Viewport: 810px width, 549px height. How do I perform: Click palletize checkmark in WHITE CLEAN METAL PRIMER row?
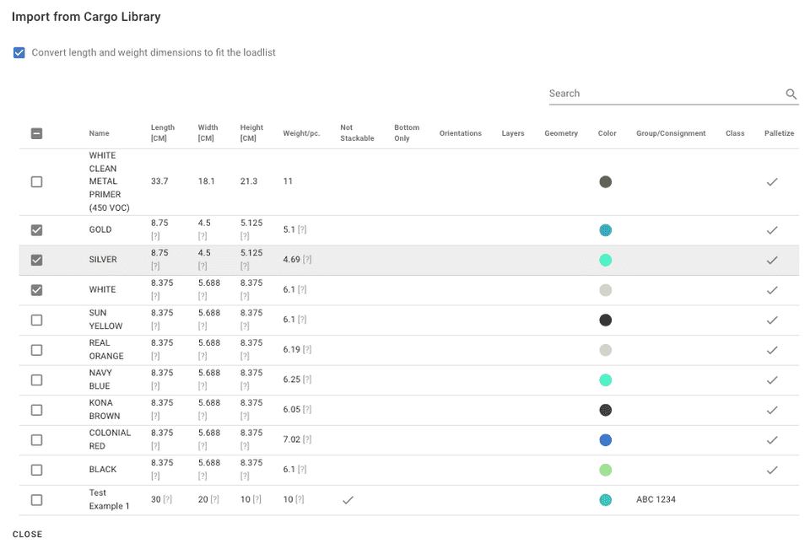[x=771, y=182]
